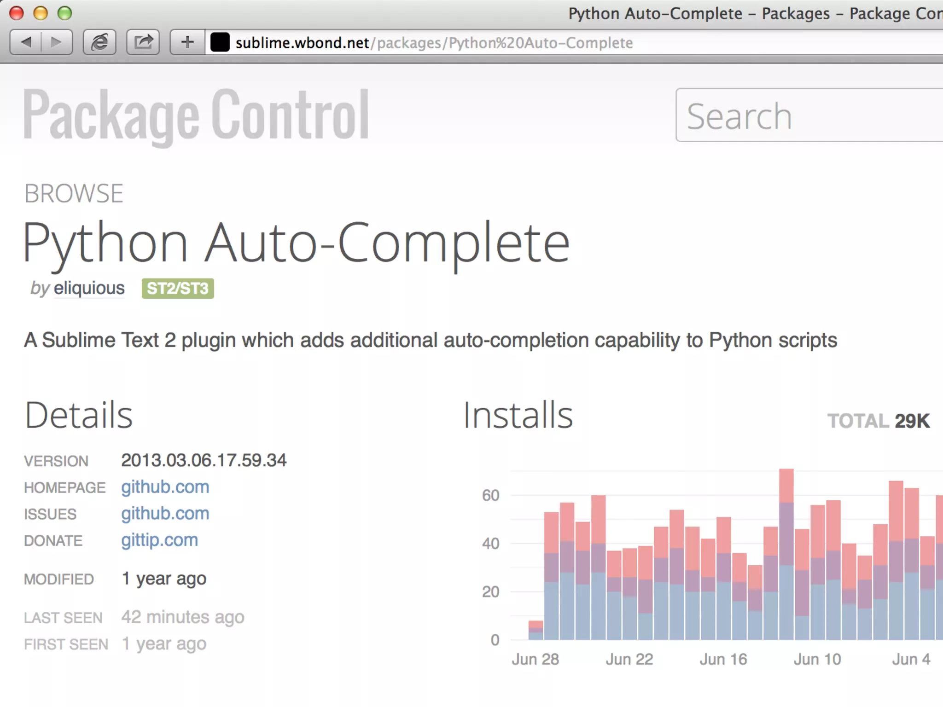The image size is (943, 707).
Task: Click the MODIFIED value 1 year ago
Action: [164, 579]
